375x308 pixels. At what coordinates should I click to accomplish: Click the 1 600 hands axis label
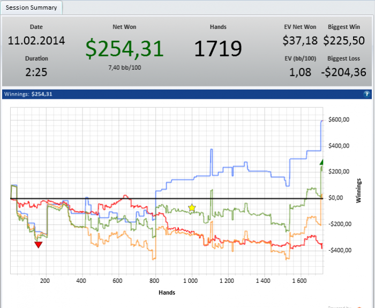[299, 281]
